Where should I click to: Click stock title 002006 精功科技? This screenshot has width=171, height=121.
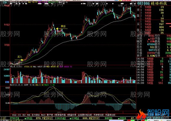click(x=152, y=4)
